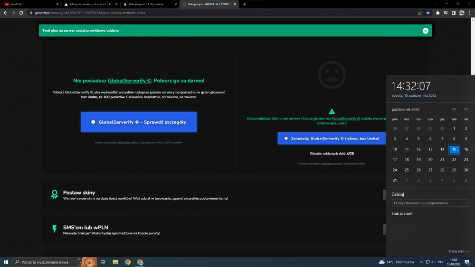Go to previous month in calendar
The width and height of the screenshot is (475, 267).
coord(454,109)
